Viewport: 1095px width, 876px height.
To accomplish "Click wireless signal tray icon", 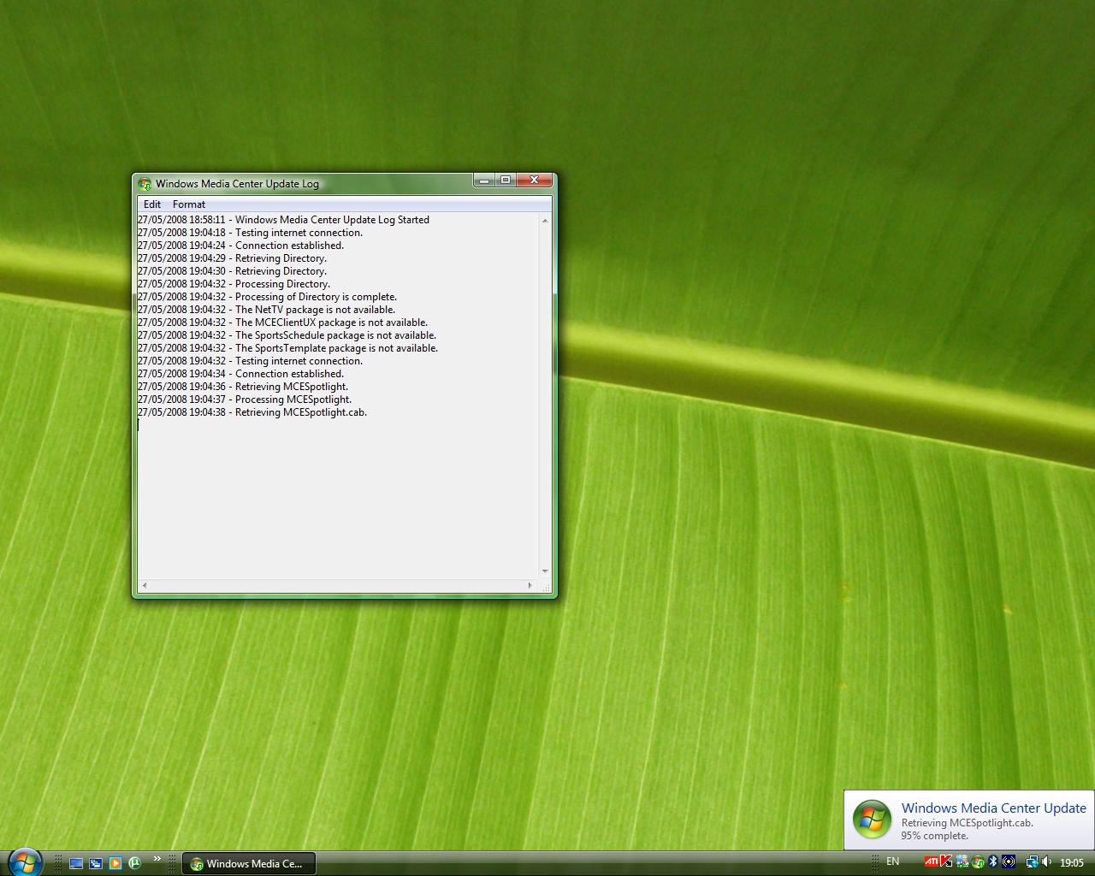I will (x=1009, y=861).
